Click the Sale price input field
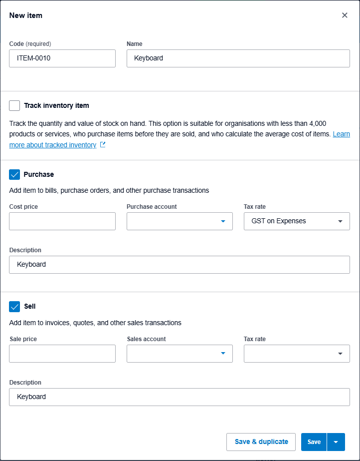Screen dimensions: 360x461 click(62, 354)
